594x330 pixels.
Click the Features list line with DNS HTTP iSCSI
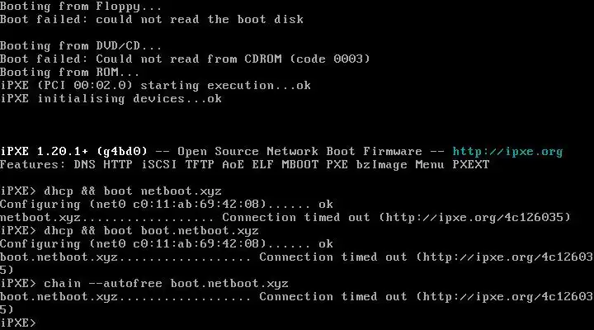point(245,165)
